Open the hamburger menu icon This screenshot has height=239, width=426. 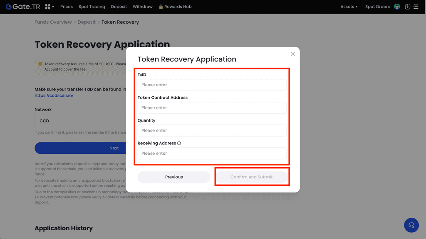416,7
